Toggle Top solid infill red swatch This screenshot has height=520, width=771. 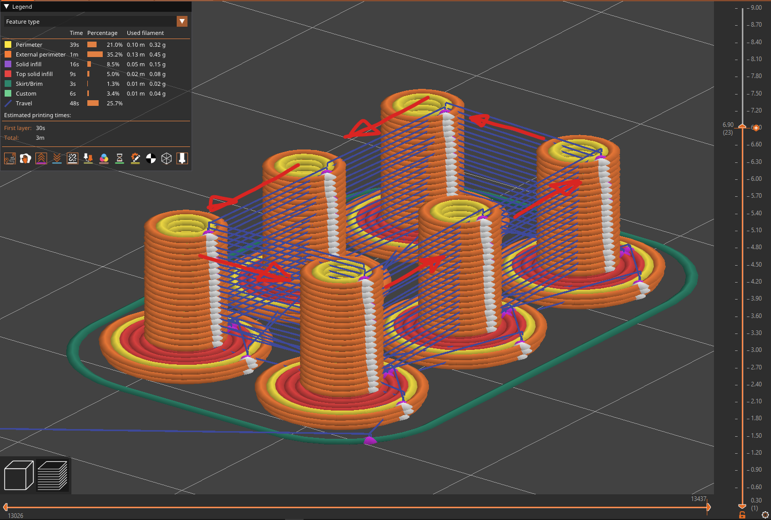tap(8, 74)
